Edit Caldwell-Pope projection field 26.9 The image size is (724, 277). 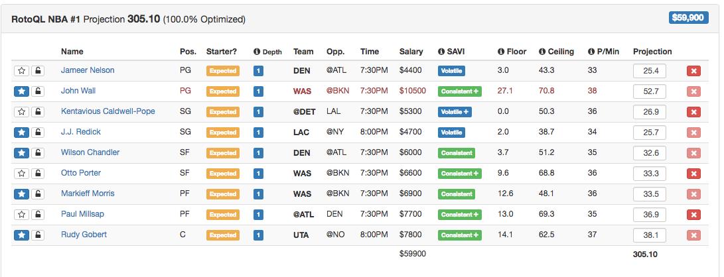point(649,112)
